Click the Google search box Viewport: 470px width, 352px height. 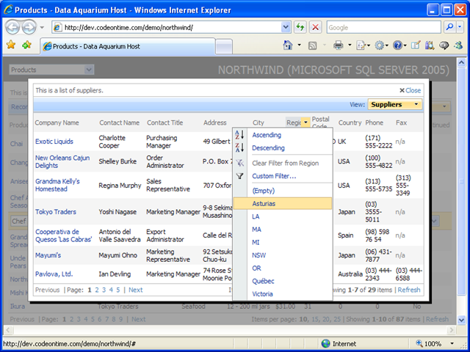pos(383,28)
